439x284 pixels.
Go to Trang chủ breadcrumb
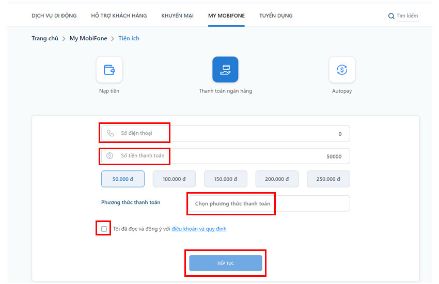45,38
